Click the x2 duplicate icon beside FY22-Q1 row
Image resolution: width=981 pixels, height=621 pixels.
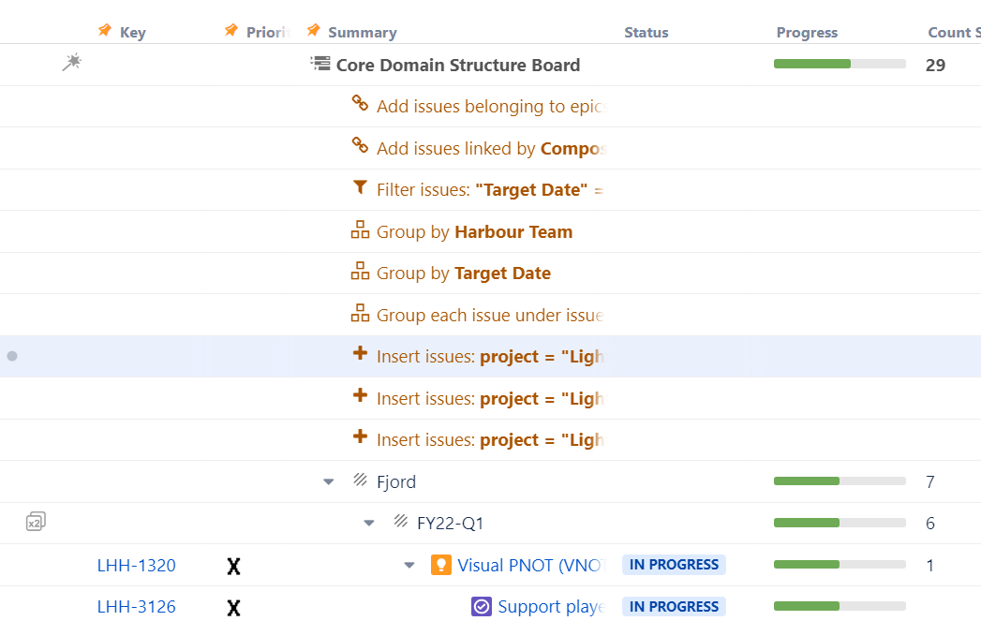point(36,521)
